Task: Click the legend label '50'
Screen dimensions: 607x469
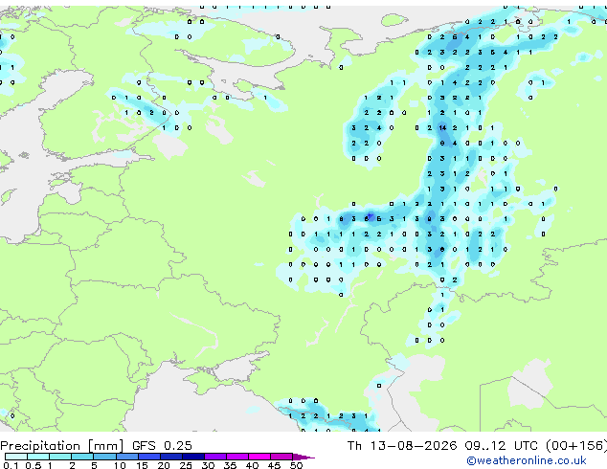Action: tap(296, 465)
